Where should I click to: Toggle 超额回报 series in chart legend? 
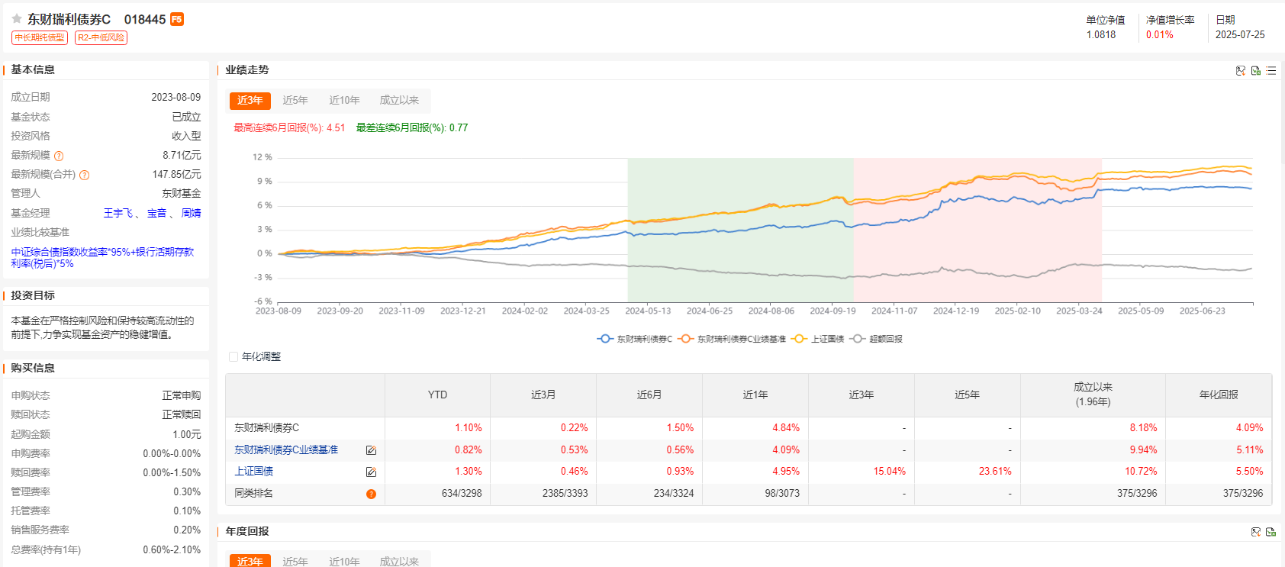(x=876, y=339)
